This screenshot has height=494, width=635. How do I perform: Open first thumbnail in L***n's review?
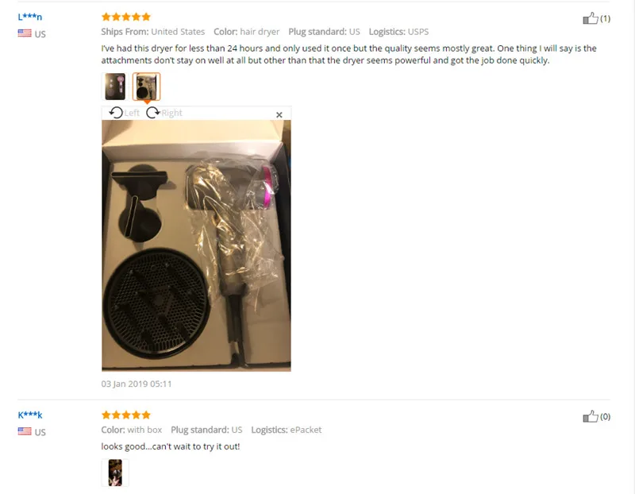[115, 87]
